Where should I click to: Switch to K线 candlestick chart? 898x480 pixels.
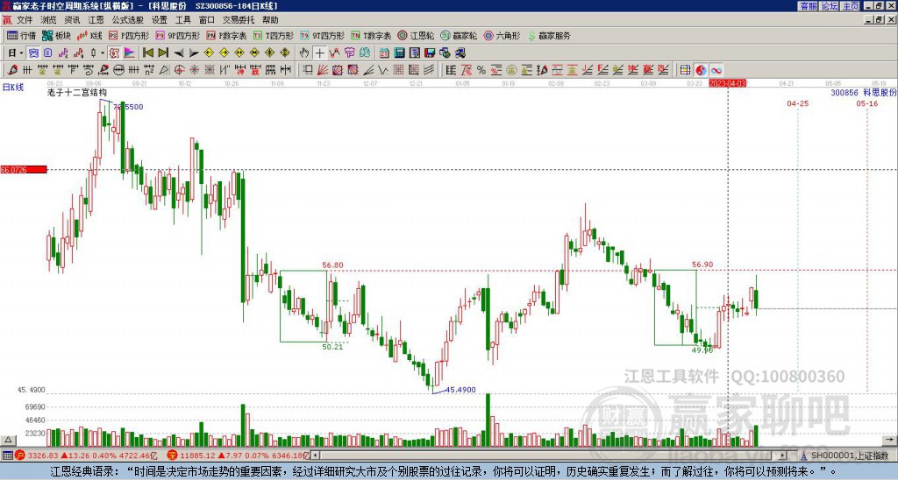coord(89,35)
